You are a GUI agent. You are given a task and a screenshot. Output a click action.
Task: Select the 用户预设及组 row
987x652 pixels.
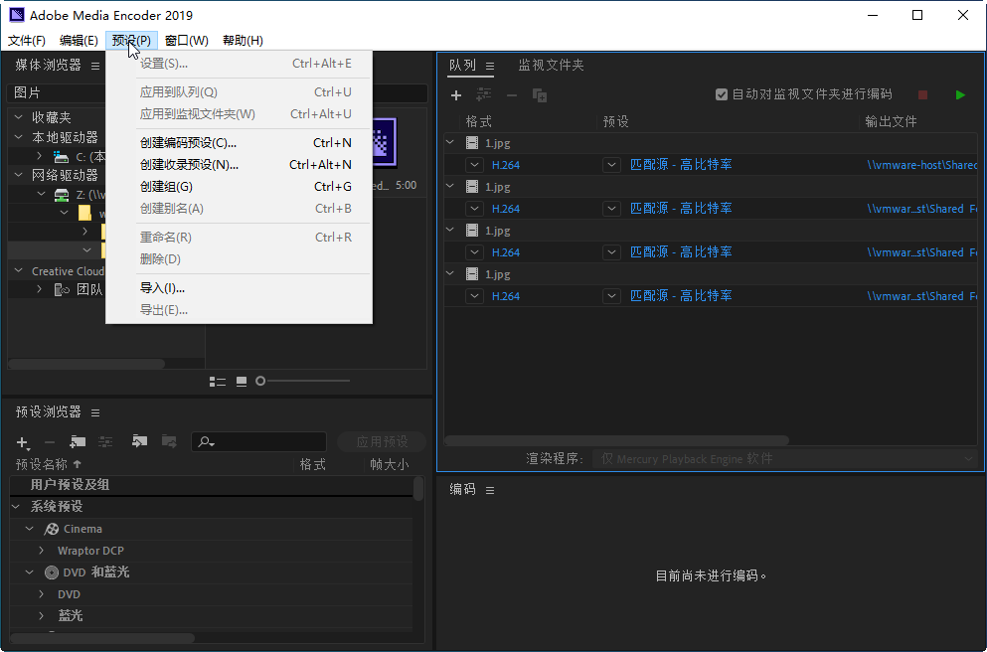pos(211,485)
